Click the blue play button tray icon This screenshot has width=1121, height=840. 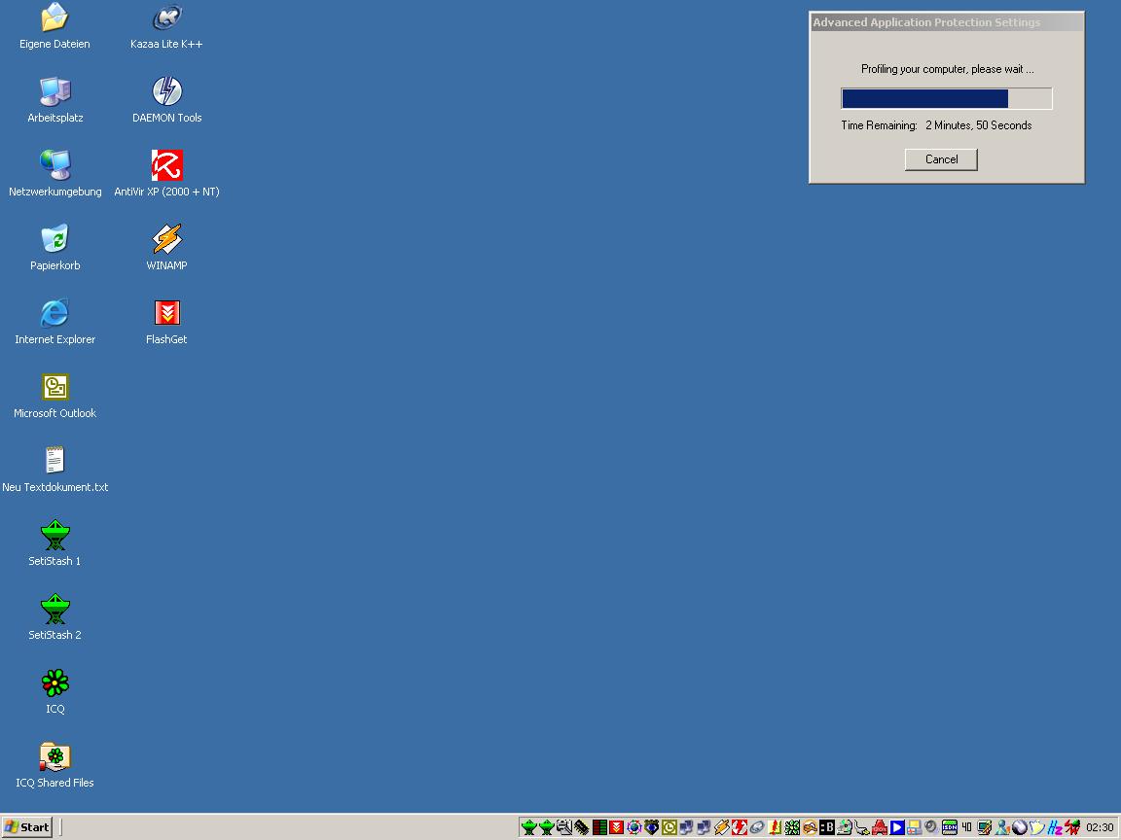pos(897,827)
